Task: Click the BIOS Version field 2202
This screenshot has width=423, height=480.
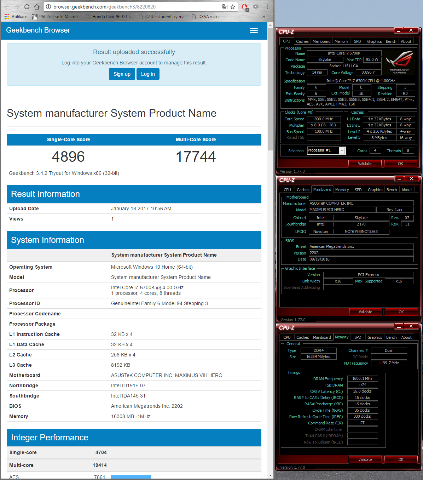Action: [x=361, y=253]
